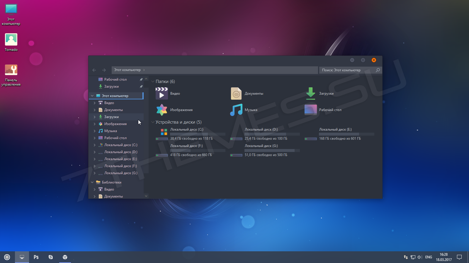Go back with the left arrow button
469x263 pixels.
click(94, 70)
